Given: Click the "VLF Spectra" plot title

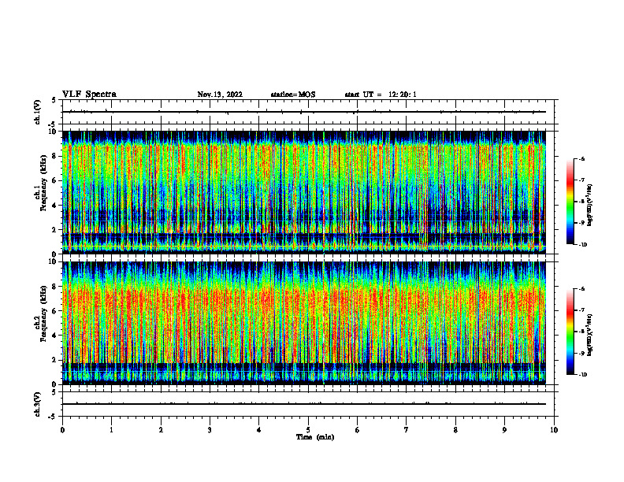Looking at the screenshot, I should pyautogui.click(x=89, y=95).
